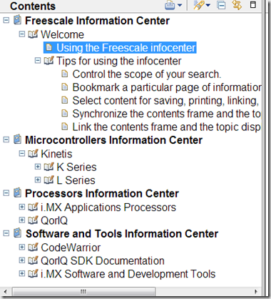This screenshot has width=271, height=299.
Task: Select i.MX Applications Processors entry
Action: point(108,207)
